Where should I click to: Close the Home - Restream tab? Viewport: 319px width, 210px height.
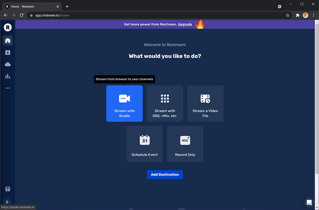click(x=58, y=7)
